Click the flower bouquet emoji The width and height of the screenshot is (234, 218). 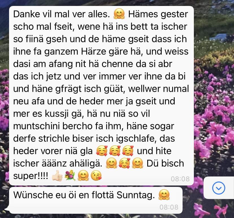click(70, 175)
